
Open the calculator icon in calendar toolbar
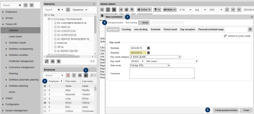point(126,10)
